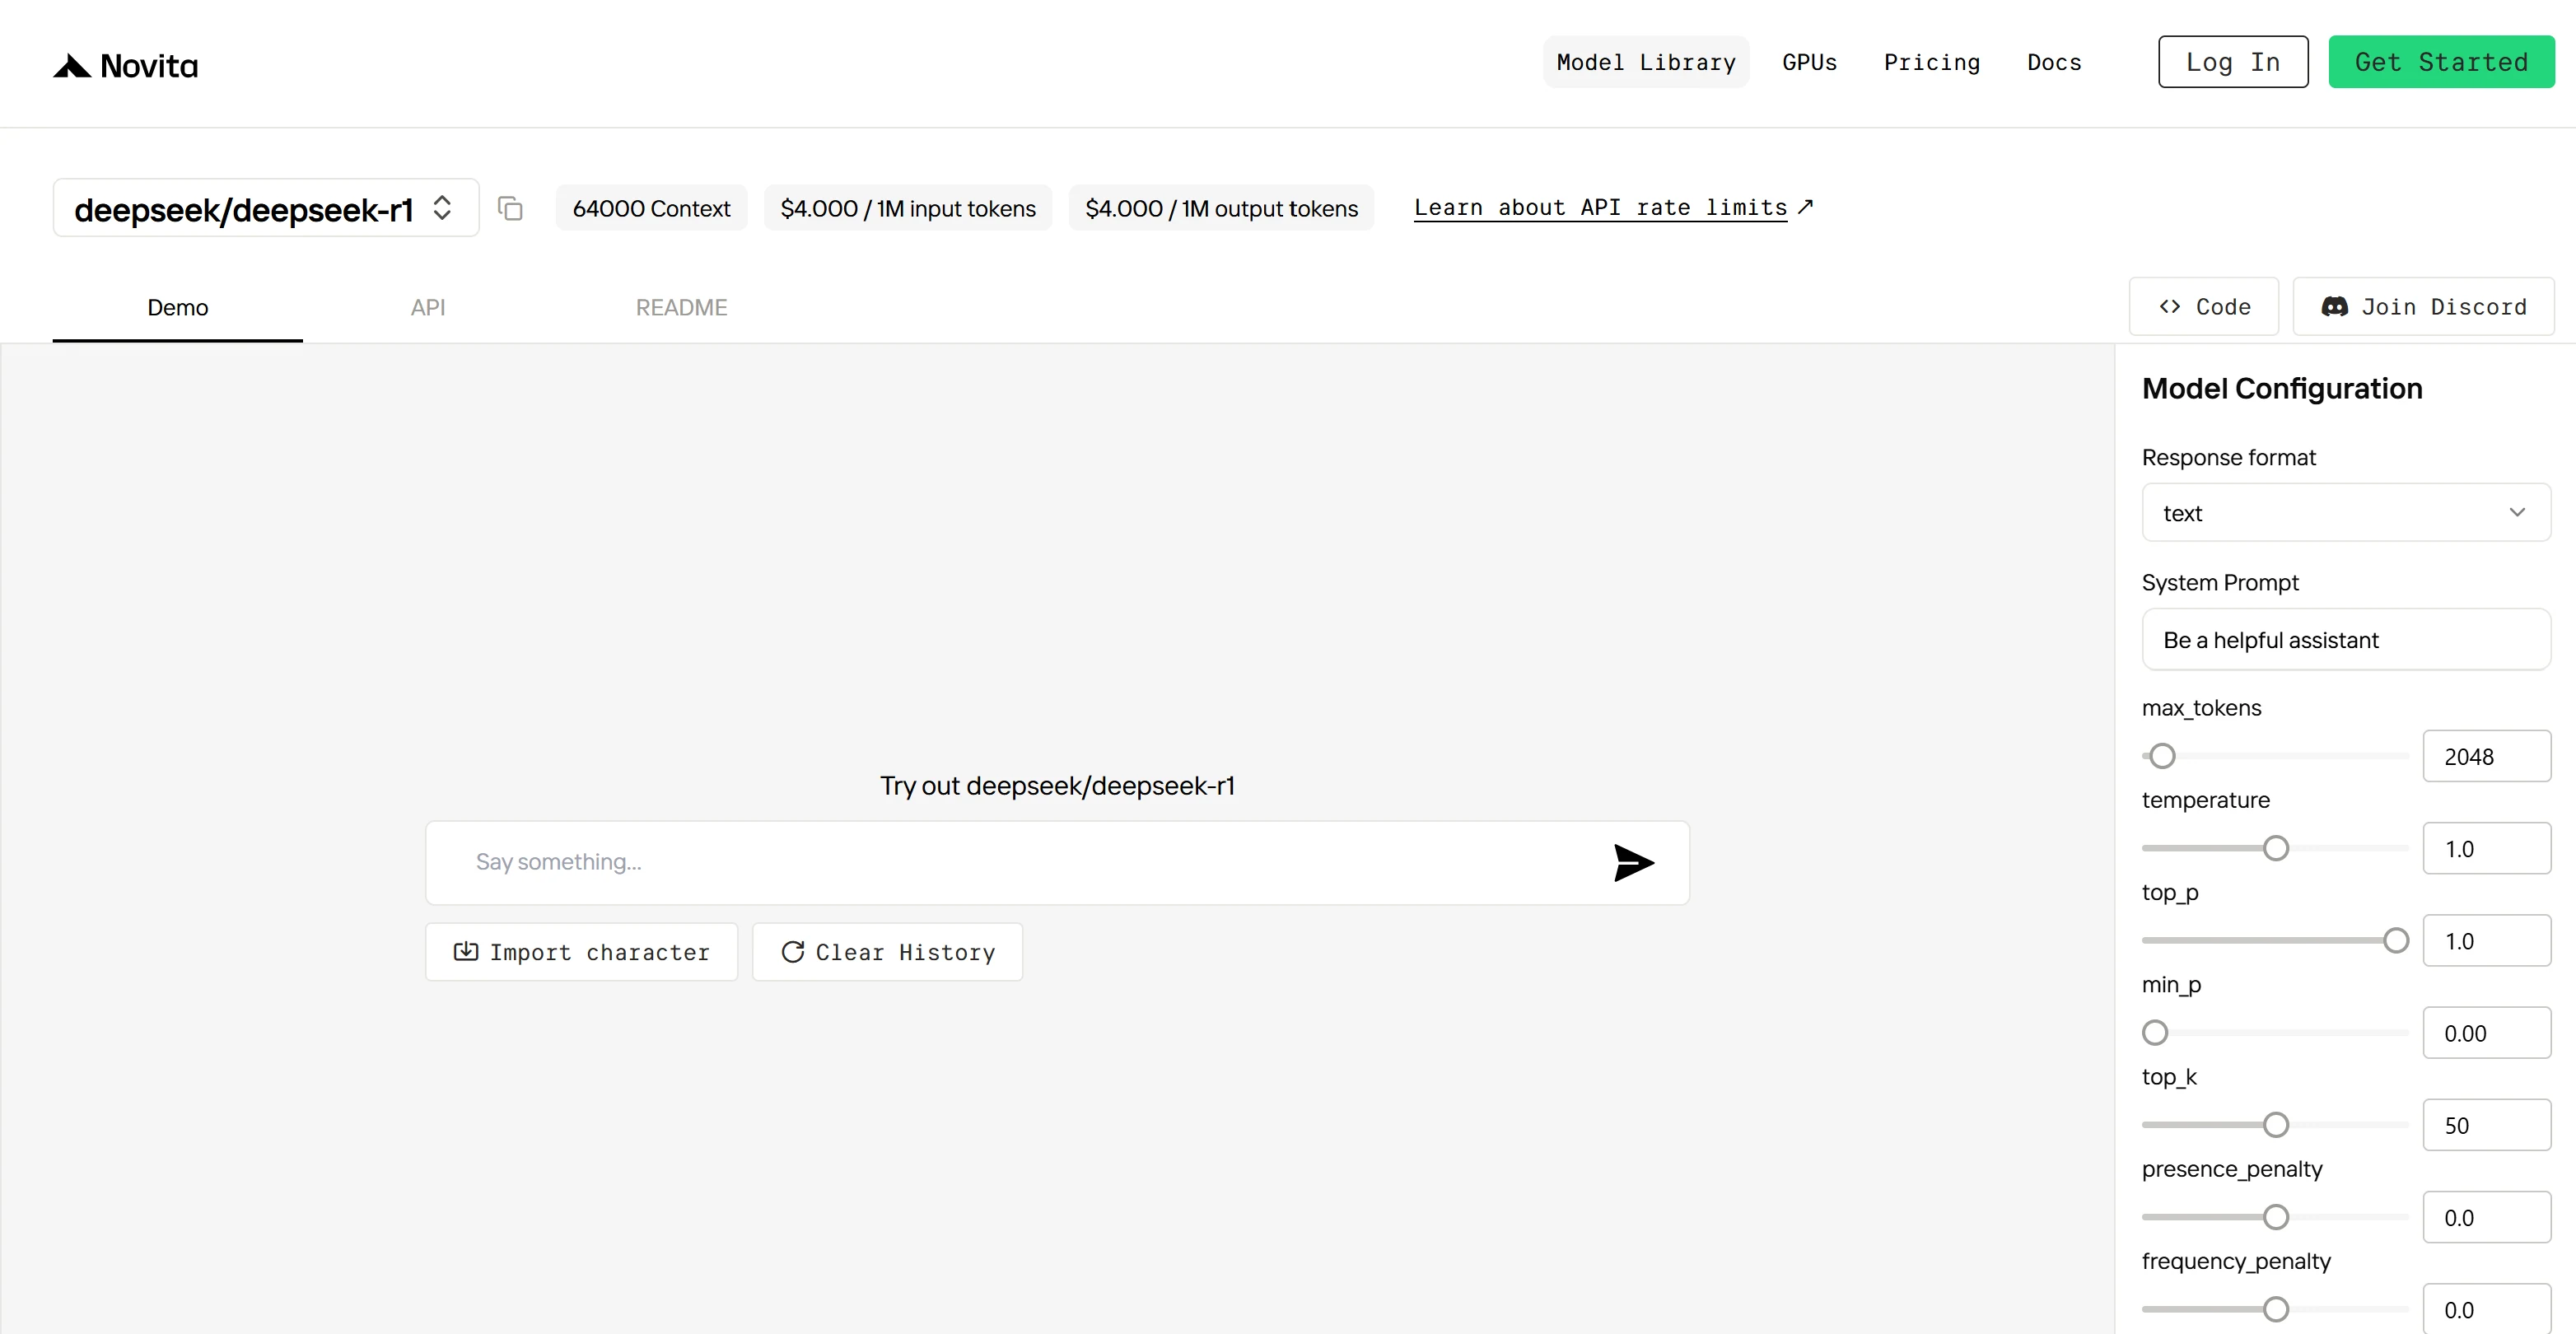This screenshot has height=1334, width=2576.
Task: Open Model Library in the navigation
Action: (1646, 62)
